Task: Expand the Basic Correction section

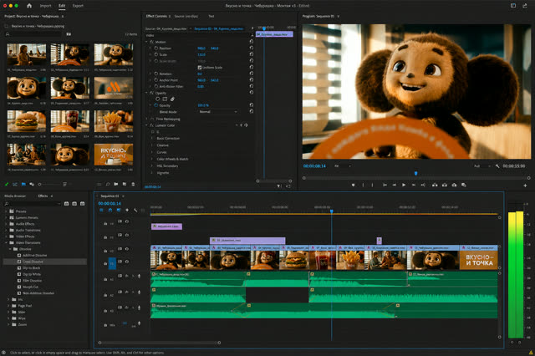Action: pos(152,139)
